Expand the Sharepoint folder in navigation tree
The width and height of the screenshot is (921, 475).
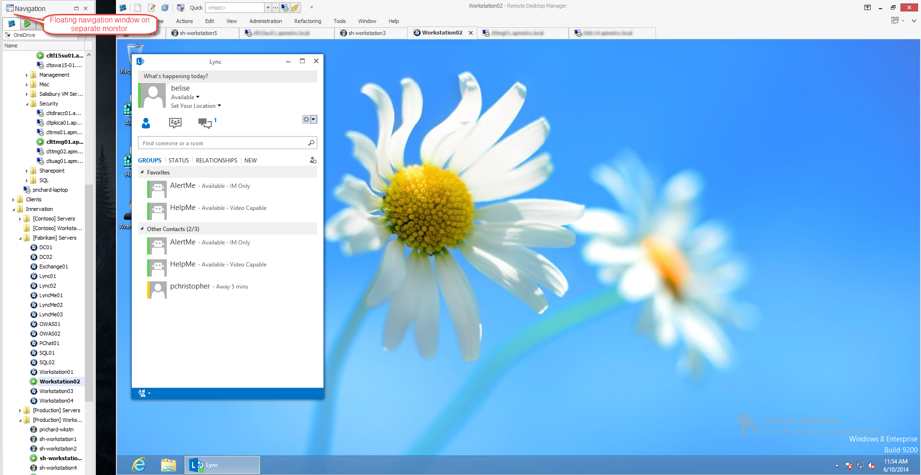[x=27, y=171]
